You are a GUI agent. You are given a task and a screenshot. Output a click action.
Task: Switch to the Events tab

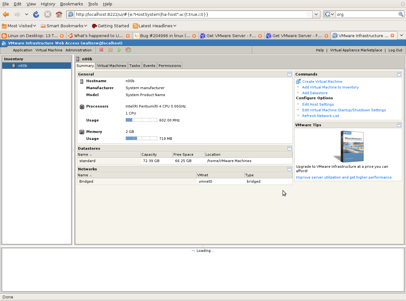click(x=149, y=66)
